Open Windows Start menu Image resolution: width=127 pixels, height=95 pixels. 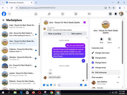tap(3, 92)
